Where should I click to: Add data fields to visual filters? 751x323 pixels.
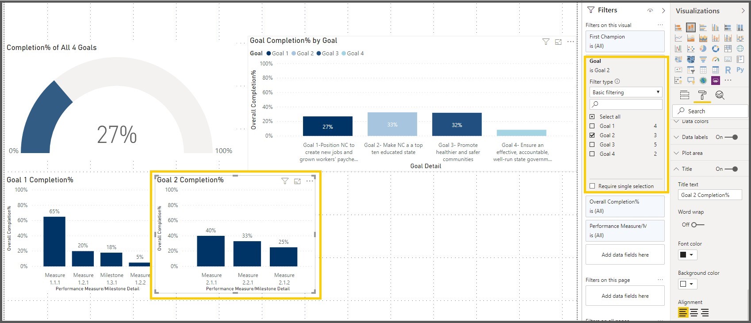(x=625, y=255)
